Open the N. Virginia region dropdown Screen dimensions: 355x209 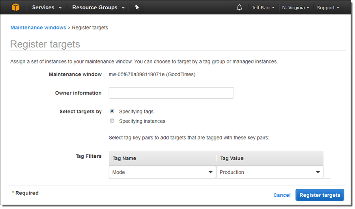(295, 7)
